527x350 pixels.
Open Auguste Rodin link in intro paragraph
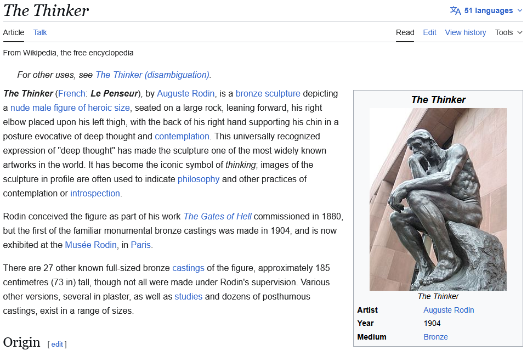(185, 93)
